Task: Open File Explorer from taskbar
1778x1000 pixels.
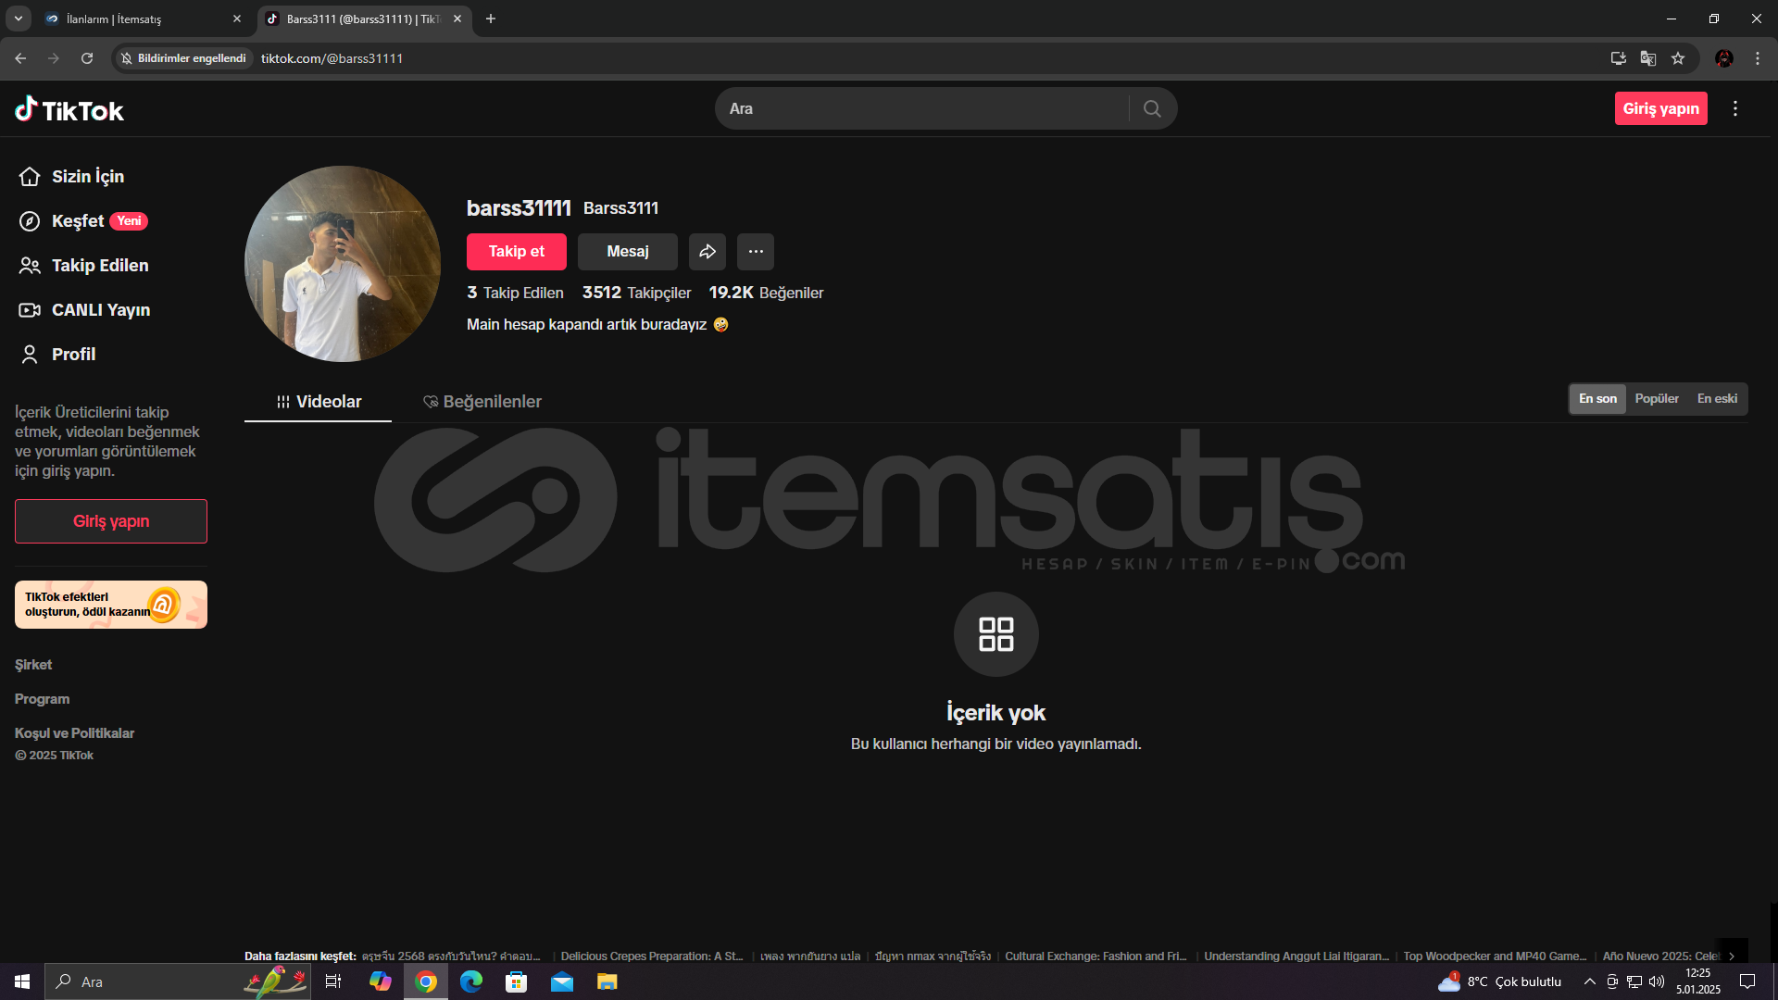Action: [x=607, y=981]
